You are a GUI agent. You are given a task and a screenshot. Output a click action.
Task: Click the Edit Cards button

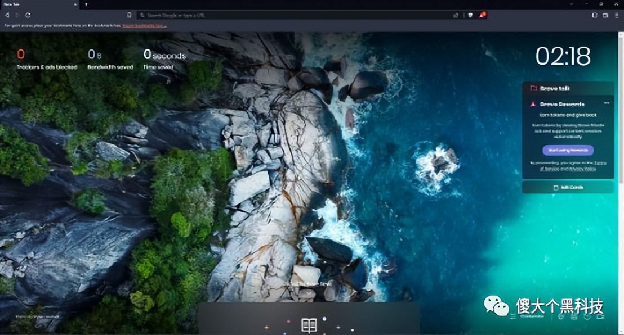click(x=568, y=187)
